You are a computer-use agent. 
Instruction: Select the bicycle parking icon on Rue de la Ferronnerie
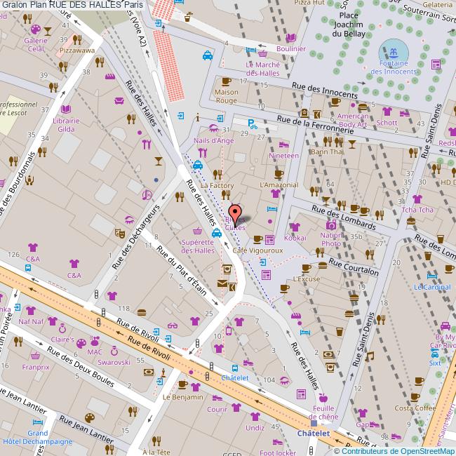(253, 128)
